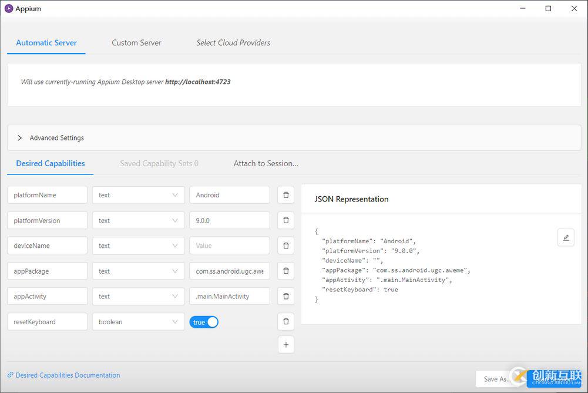Image resolution: width=588 pixels, height=393 pixels.
Task: Open the Select Cloud Providers tab
Action: point(233,43)
